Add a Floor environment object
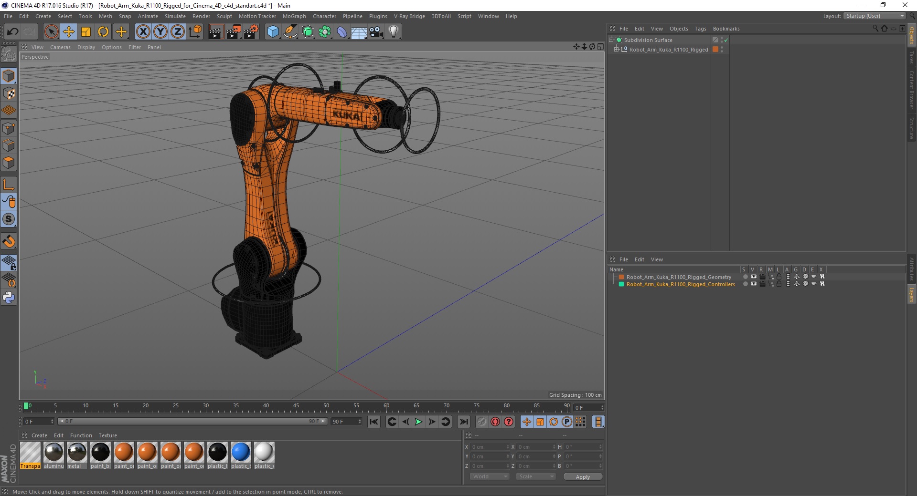This screenshot has width=917, height=496. [x=359, y=32]
